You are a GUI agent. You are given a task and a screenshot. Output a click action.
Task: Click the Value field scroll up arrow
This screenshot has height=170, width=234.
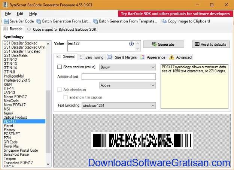point(138,43)
